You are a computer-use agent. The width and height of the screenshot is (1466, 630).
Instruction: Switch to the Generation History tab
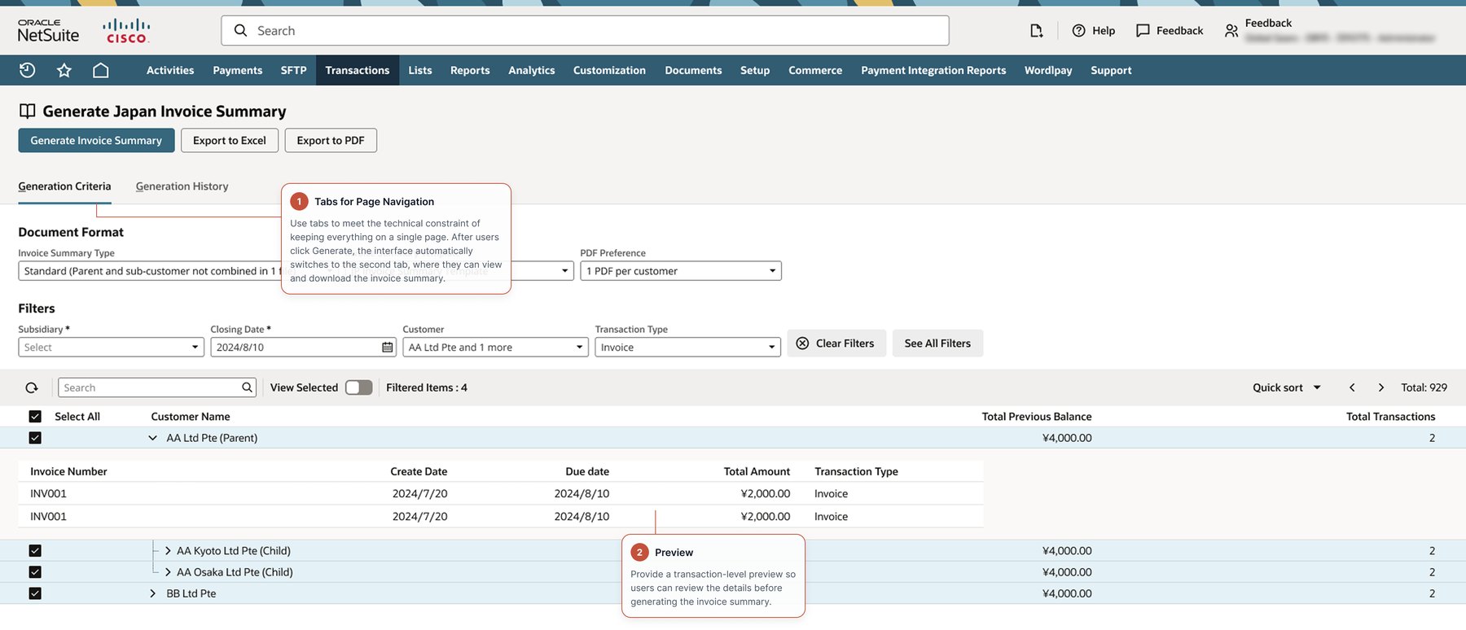(182, 186)
